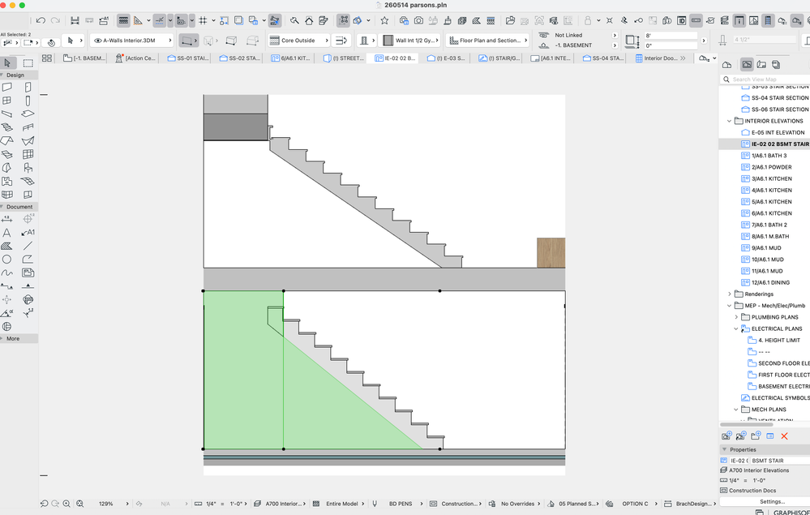Screen dimensions: 810x515
Task: Select the Roof tool
Action: 7,140
